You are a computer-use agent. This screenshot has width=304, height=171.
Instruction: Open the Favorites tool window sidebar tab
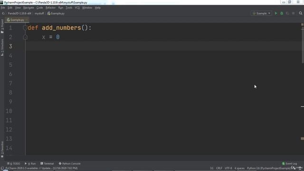[x=2, y=150]
